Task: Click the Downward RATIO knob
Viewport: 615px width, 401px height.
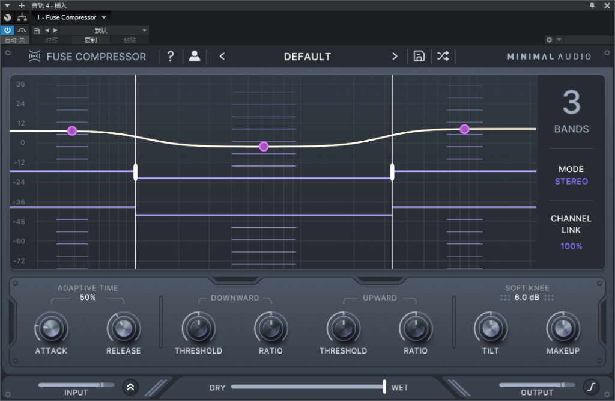Action: (271, 328)
